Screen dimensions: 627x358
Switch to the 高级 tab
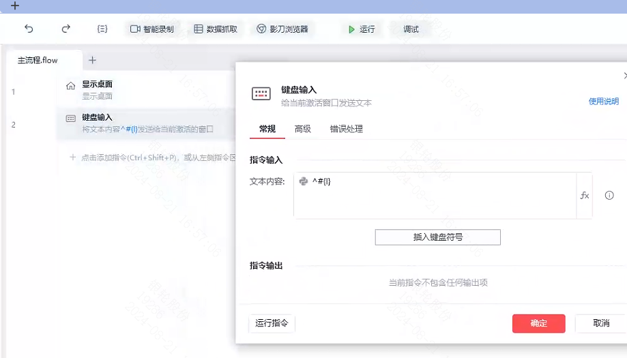tap(303, 129)
